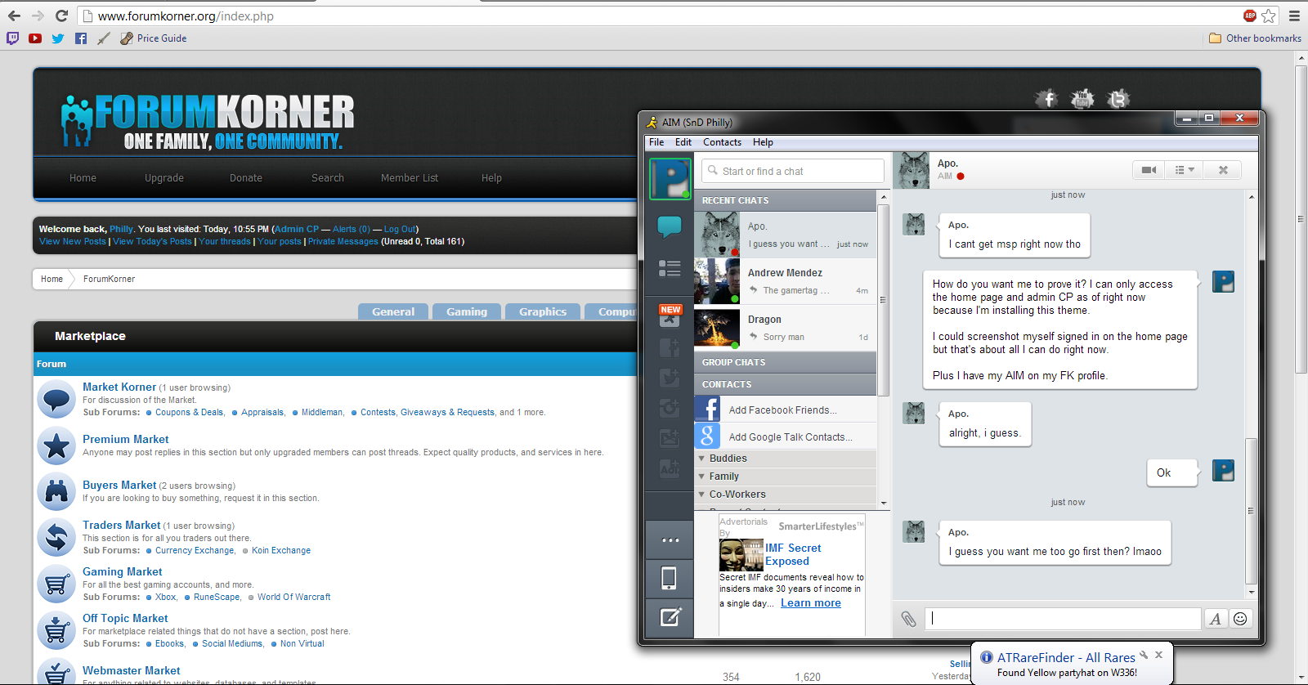Screen dimensions: 1308x685
Task: Open the text formatting A button
Action: tap(1216, 619)
